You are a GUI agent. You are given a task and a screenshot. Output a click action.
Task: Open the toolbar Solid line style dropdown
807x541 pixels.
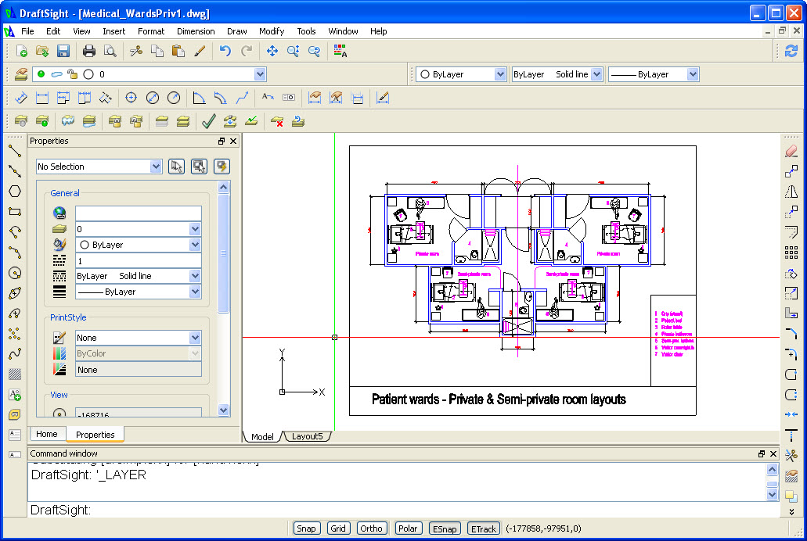click(596, 74)
